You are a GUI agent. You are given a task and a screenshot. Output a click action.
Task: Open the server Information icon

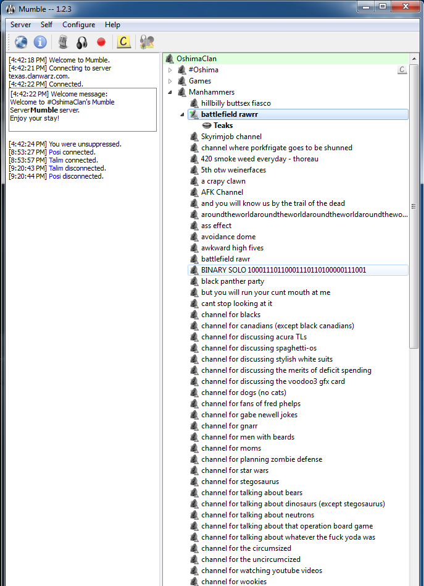[40, 42]
